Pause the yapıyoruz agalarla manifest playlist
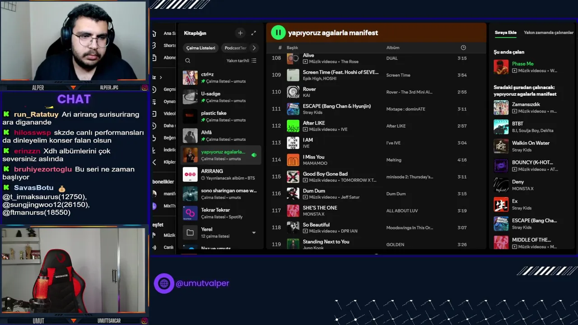This screenshot has width=578, height=325. tap(278, 32)
